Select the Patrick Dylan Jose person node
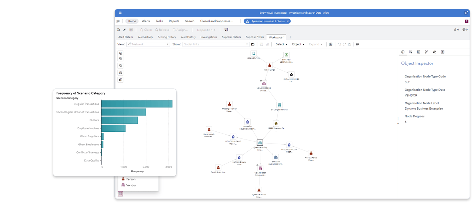The height and width of the screenshot is (207, 474). point(218,168)
